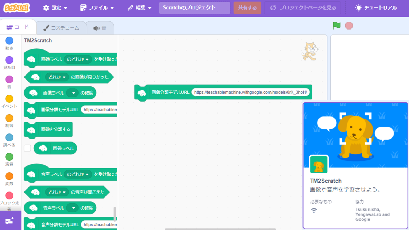This screenshot has width=409, height=230.
Task: Click the 共有する button
Action: tap(247, 8)
